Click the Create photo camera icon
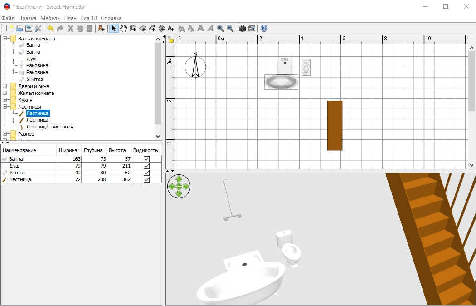Screen dimensions: 476x306 tap(242, 29)
